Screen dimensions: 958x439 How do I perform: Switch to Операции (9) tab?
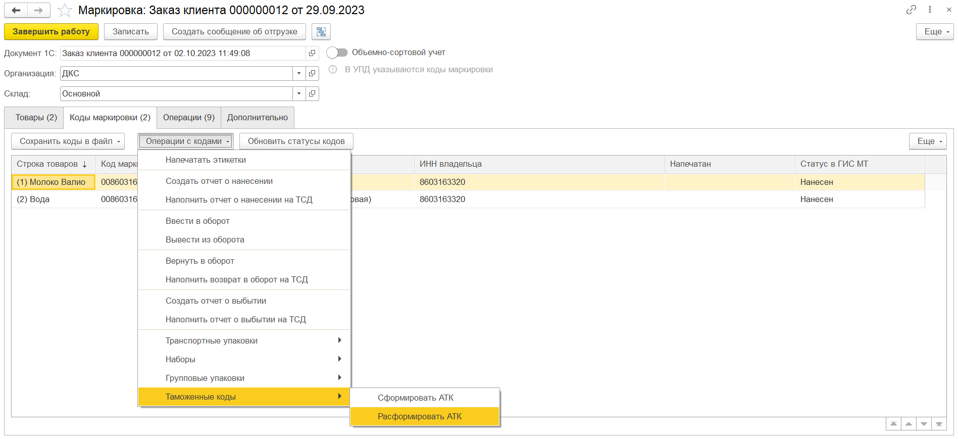click(189, 118)
